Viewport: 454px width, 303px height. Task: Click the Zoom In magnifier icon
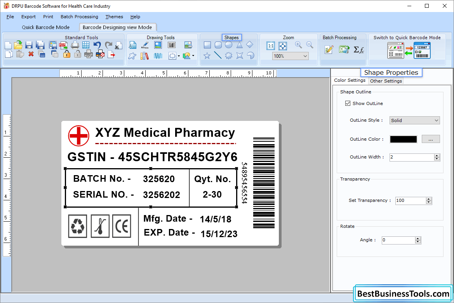[x=298, y=45]
